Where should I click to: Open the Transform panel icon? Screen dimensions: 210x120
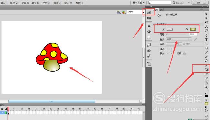pos(149,37)
